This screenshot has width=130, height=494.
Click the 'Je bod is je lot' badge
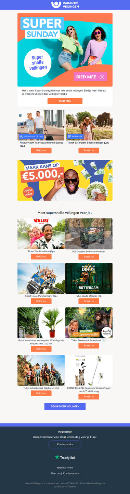pos(28,191)
